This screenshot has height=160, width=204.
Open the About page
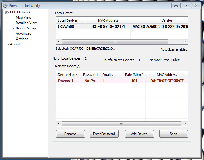click(x=15, y=44)
